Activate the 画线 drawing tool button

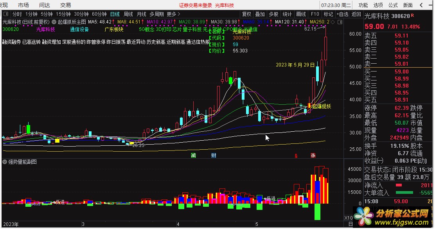tap(301, 14)
